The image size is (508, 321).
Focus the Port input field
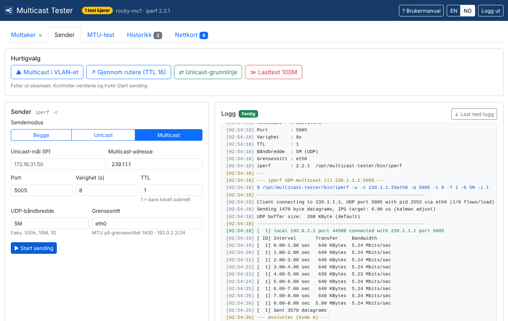pyautogui.click(x=42, y=190)
